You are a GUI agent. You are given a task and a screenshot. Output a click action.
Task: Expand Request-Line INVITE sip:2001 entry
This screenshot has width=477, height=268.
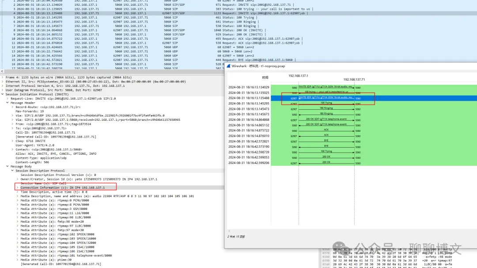click(x=8, y=98)
